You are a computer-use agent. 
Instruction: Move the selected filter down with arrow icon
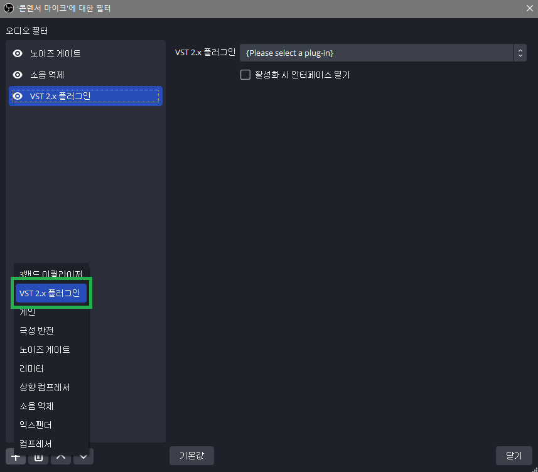83,456
